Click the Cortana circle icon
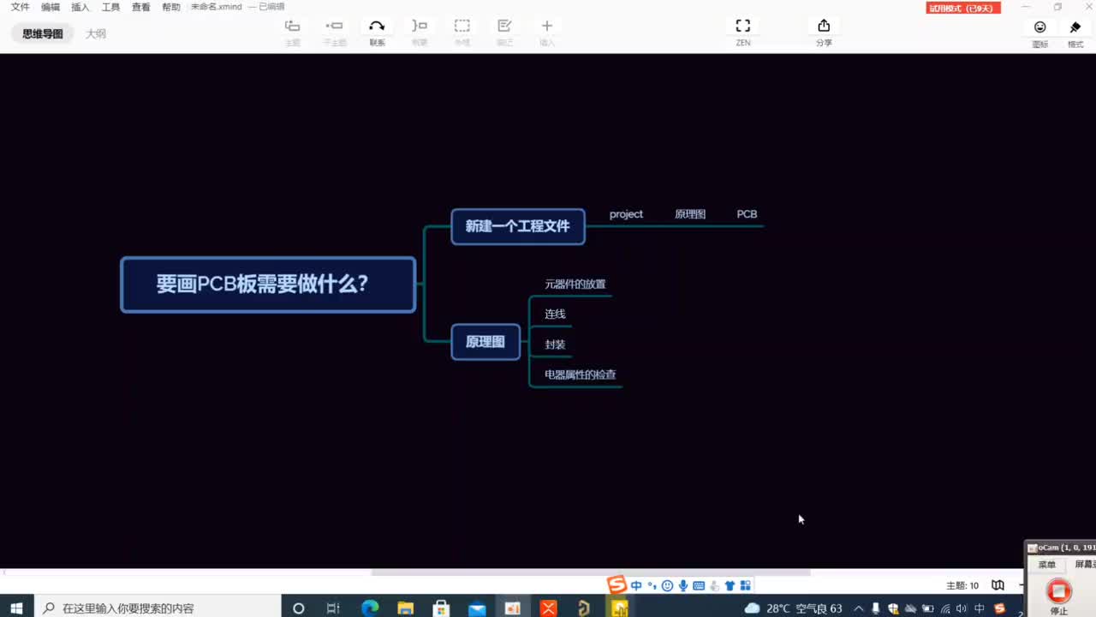 (298, 608)
